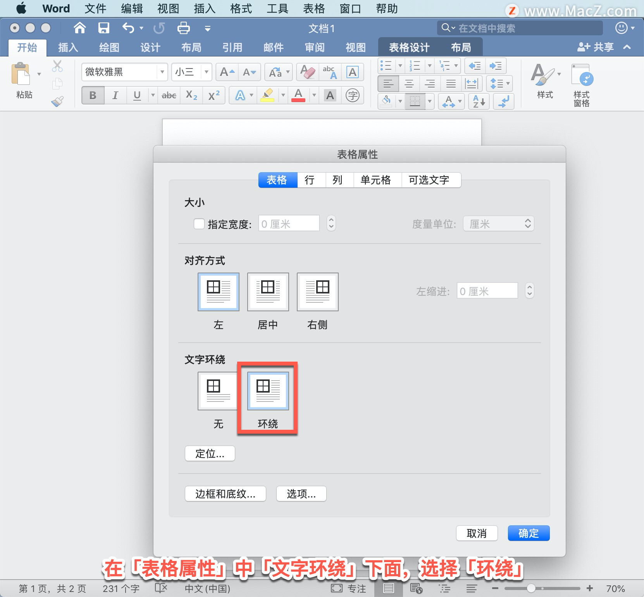Open the 度量单位 unit dropdown
The width and height of the screenshot is (644, 597).
pos(499,223)
